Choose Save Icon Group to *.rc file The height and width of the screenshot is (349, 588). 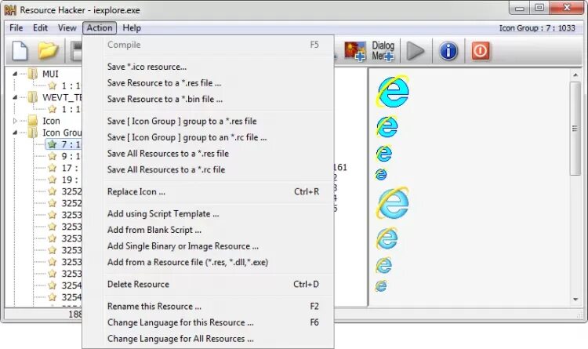[208, 137]
